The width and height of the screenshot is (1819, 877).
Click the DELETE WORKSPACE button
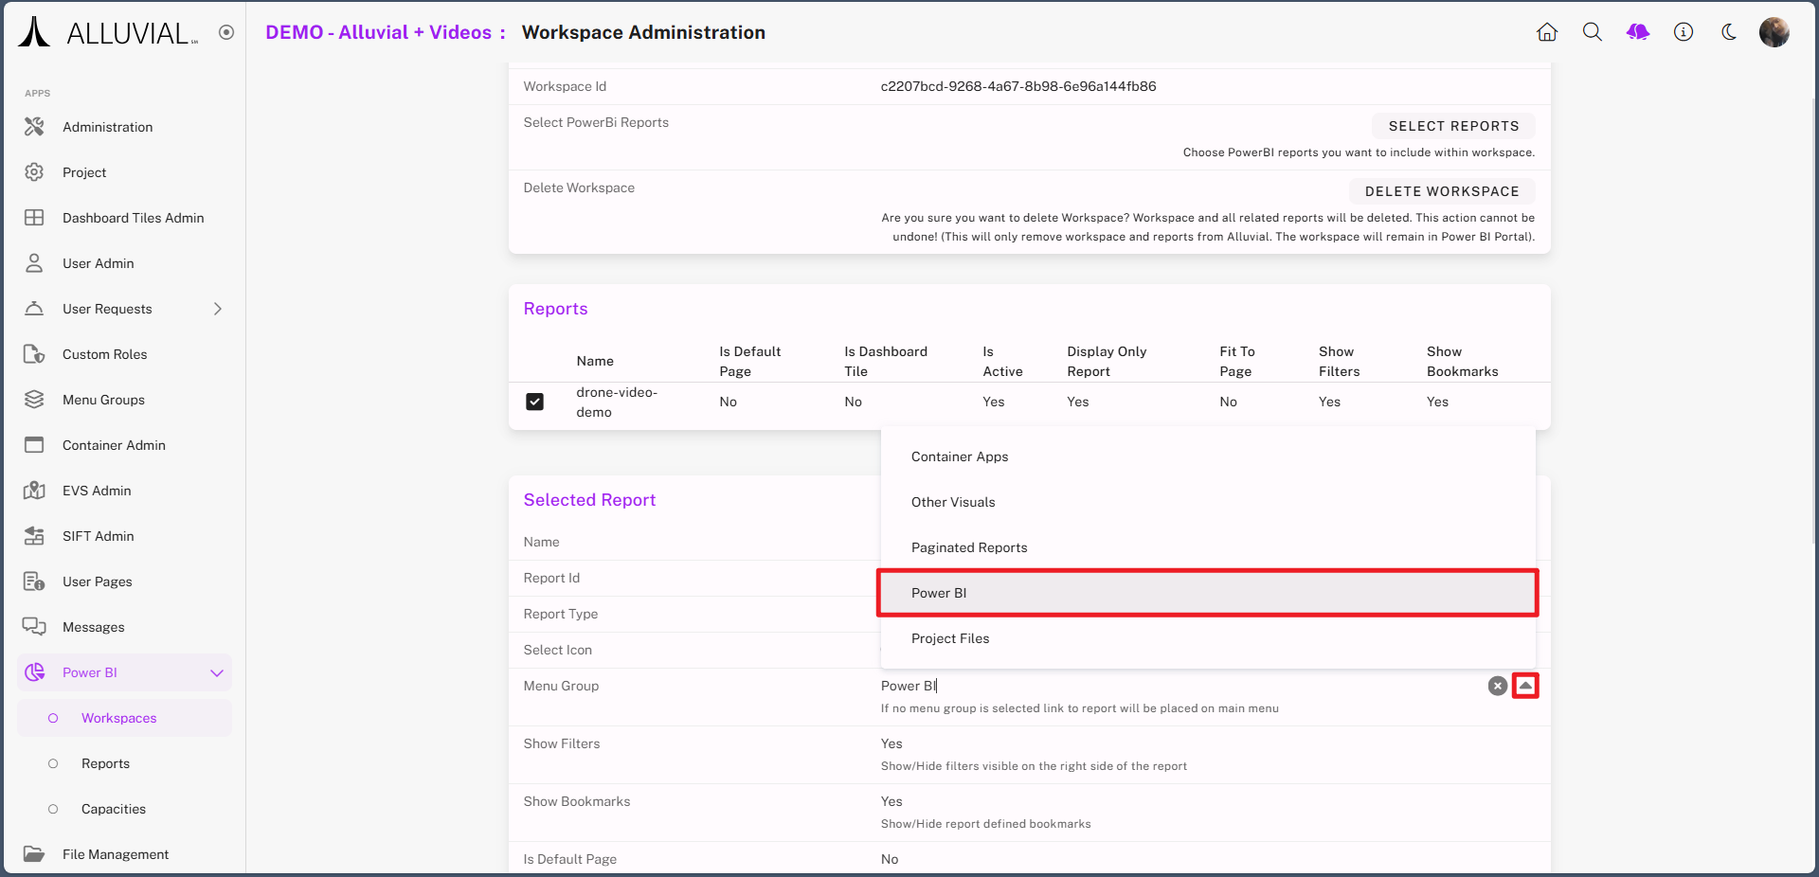(x=1442, y=191)
